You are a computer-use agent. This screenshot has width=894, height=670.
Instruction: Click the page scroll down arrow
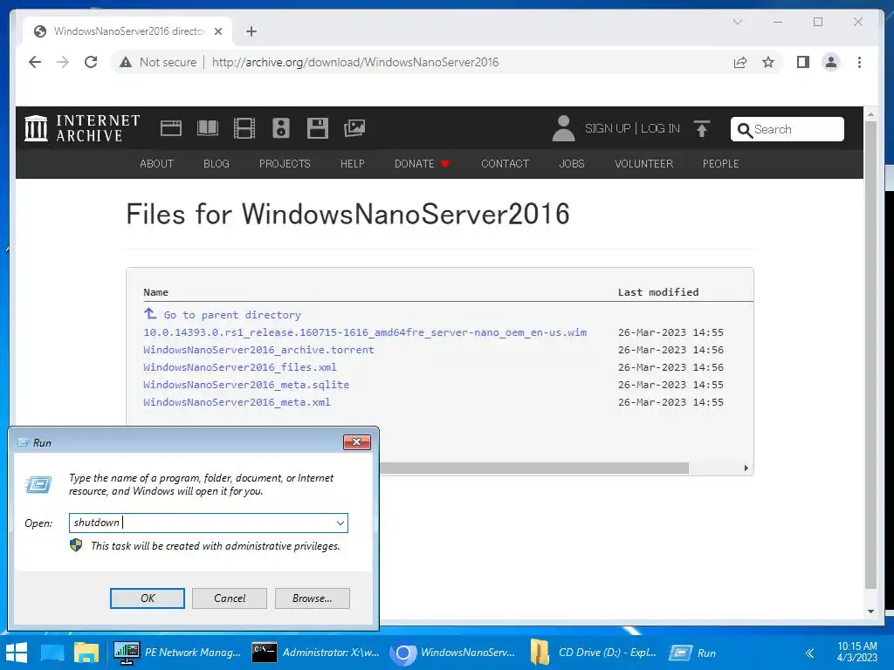pos(870,612)
